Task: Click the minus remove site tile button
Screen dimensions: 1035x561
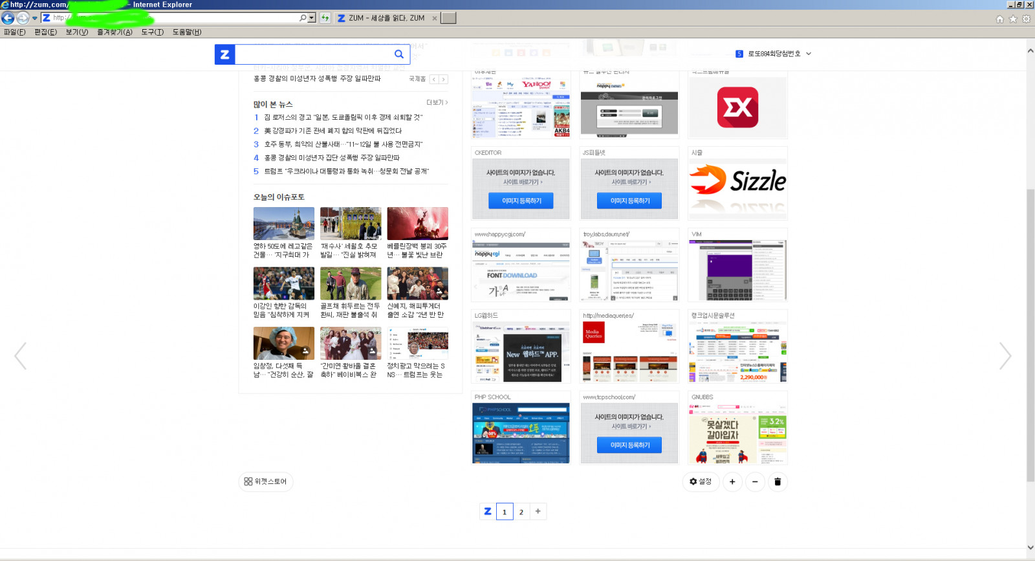Action: 755,481
